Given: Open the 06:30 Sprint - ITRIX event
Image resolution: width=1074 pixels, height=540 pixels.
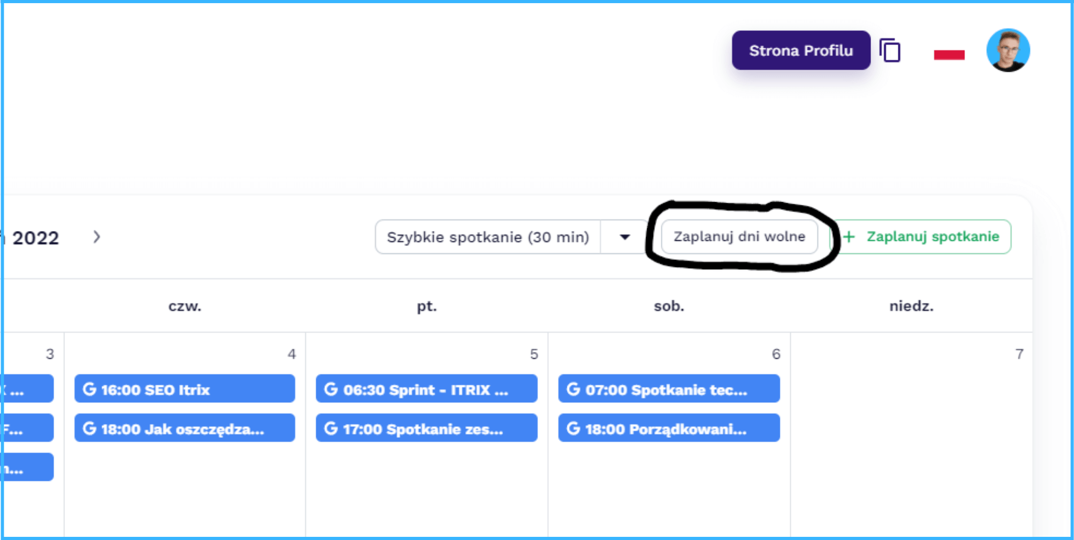Looking at the screenshot, I should tap(426, 389).
